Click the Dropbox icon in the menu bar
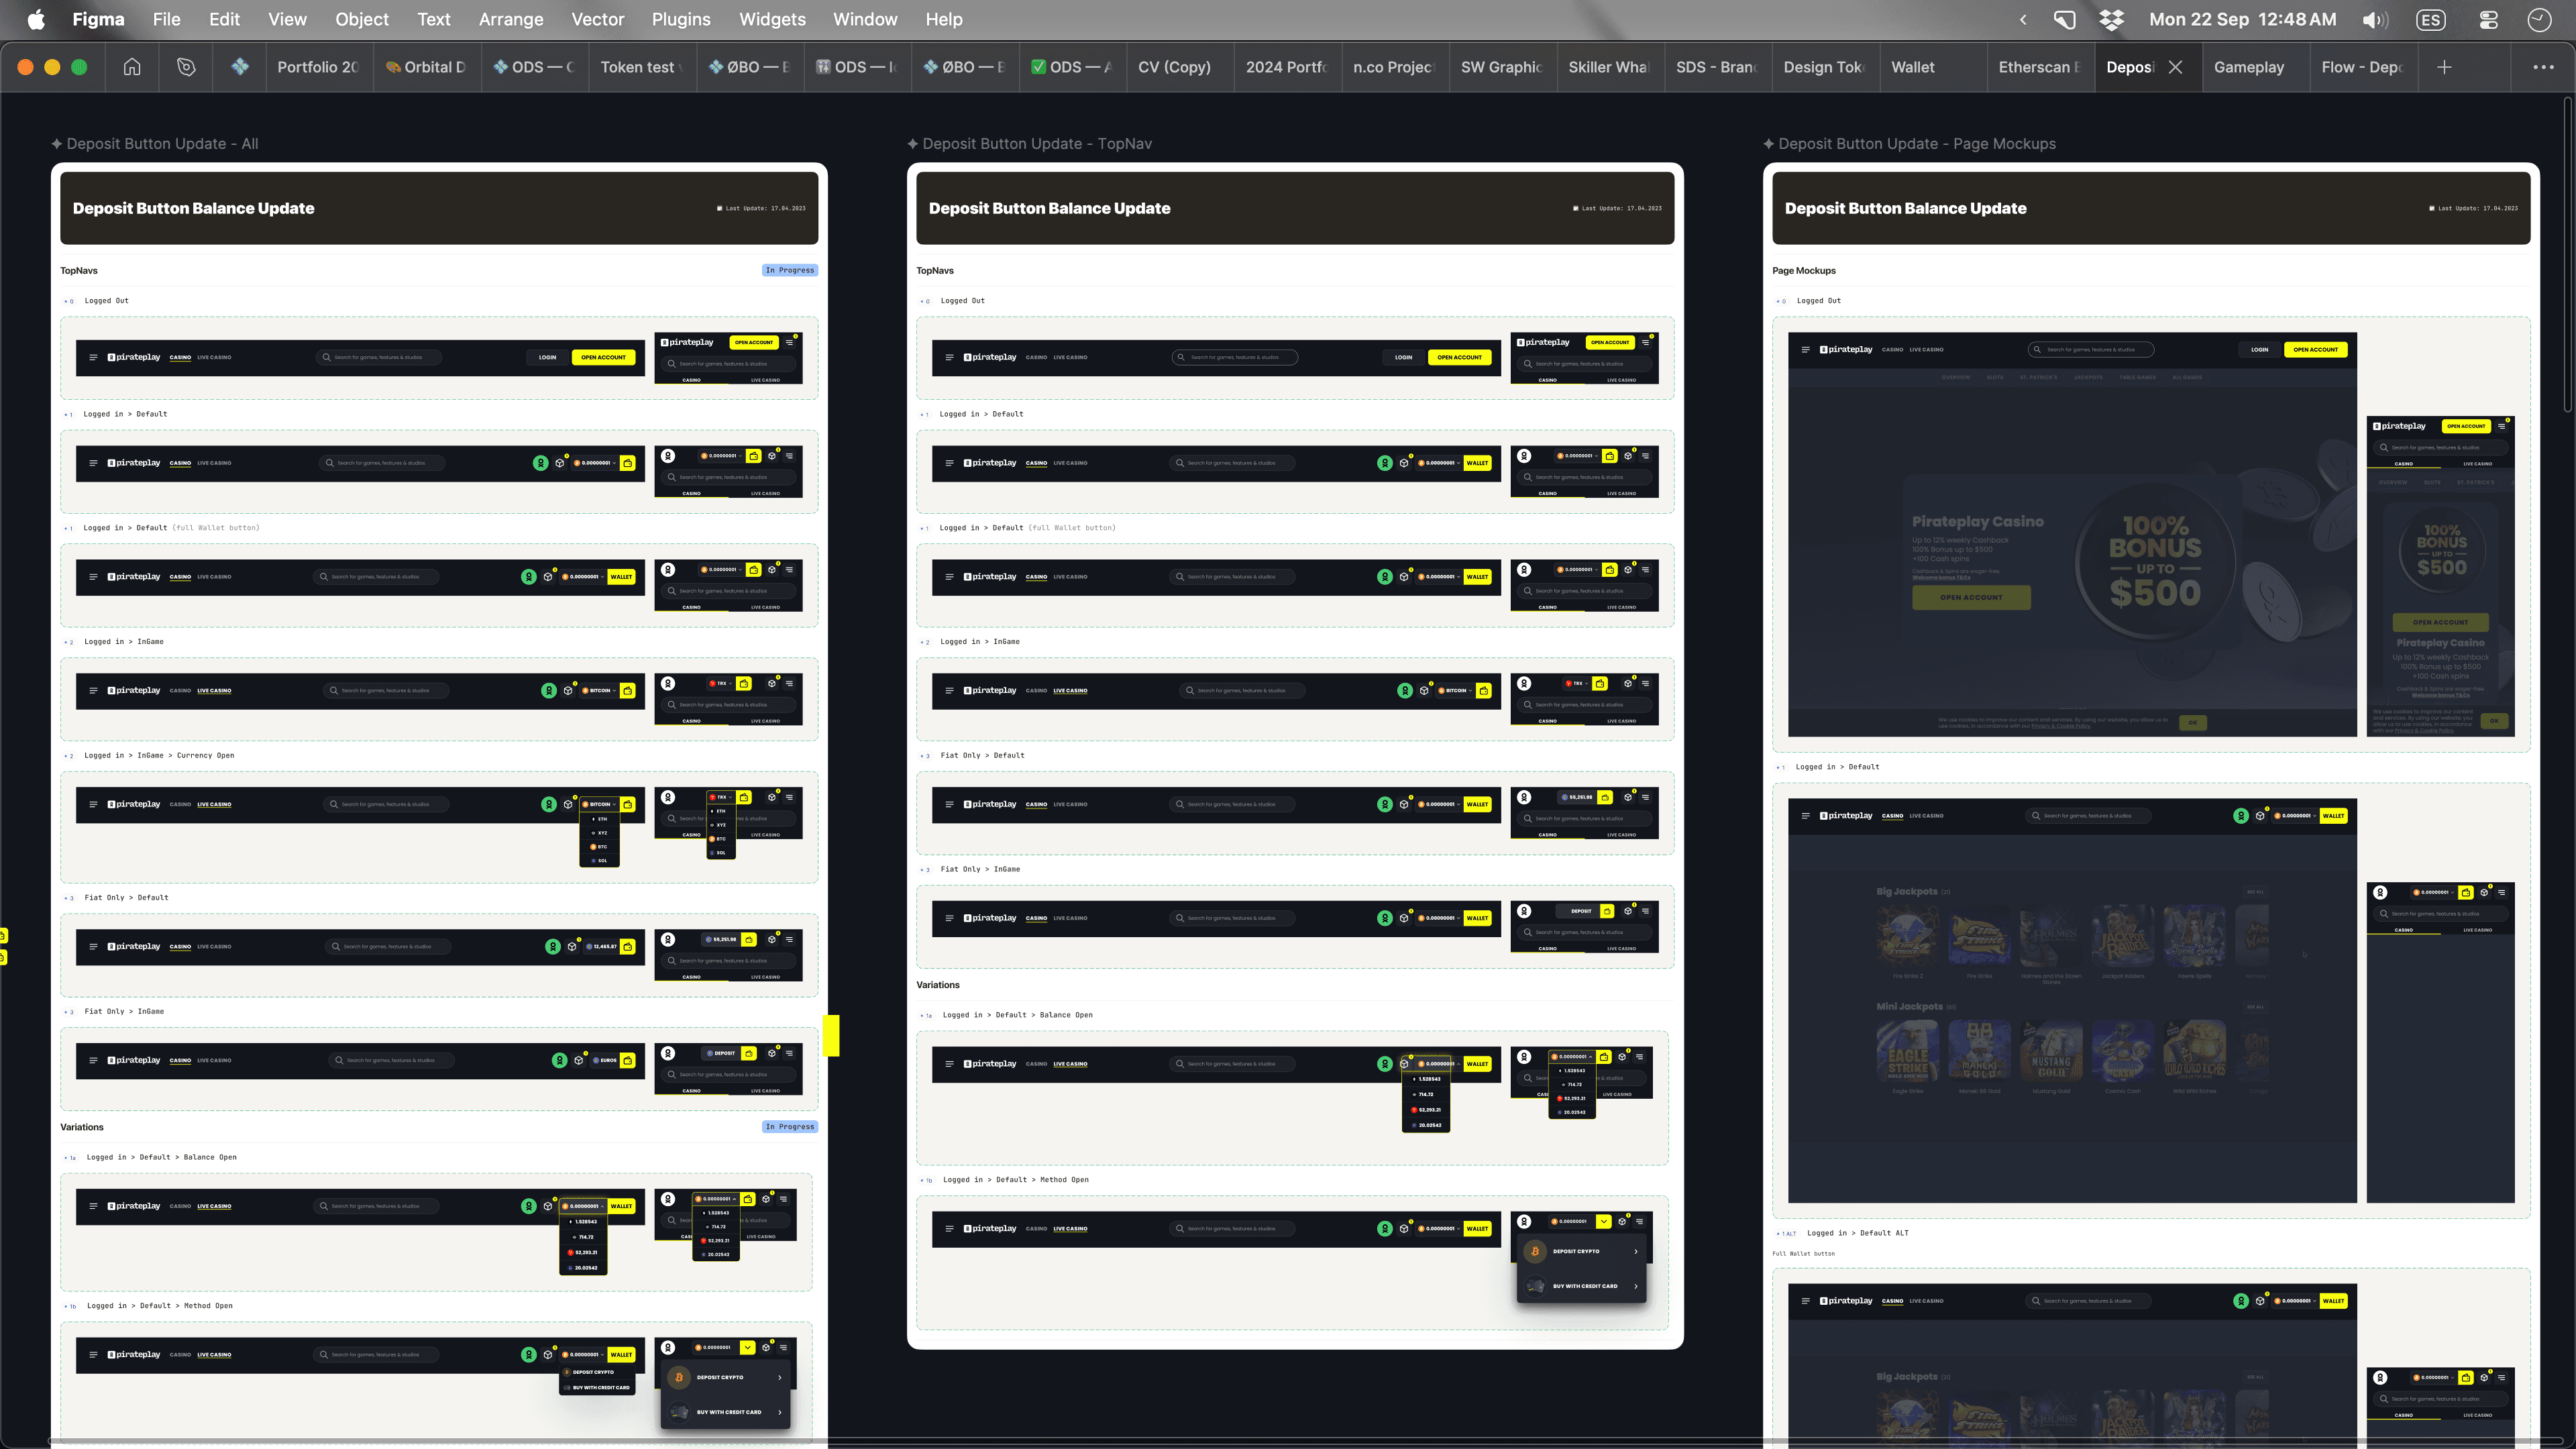Image resolution: width=2576 pixels, height=1449 pixels. click(x=2111, y=19)
